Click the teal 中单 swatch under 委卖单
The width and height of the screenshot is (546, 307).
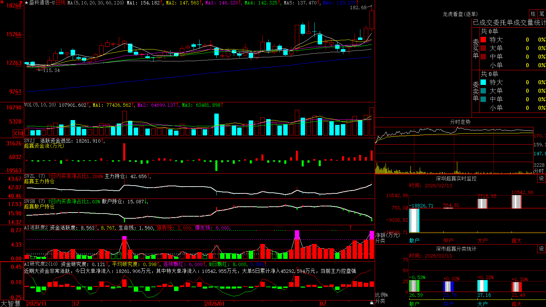(483, 99)
